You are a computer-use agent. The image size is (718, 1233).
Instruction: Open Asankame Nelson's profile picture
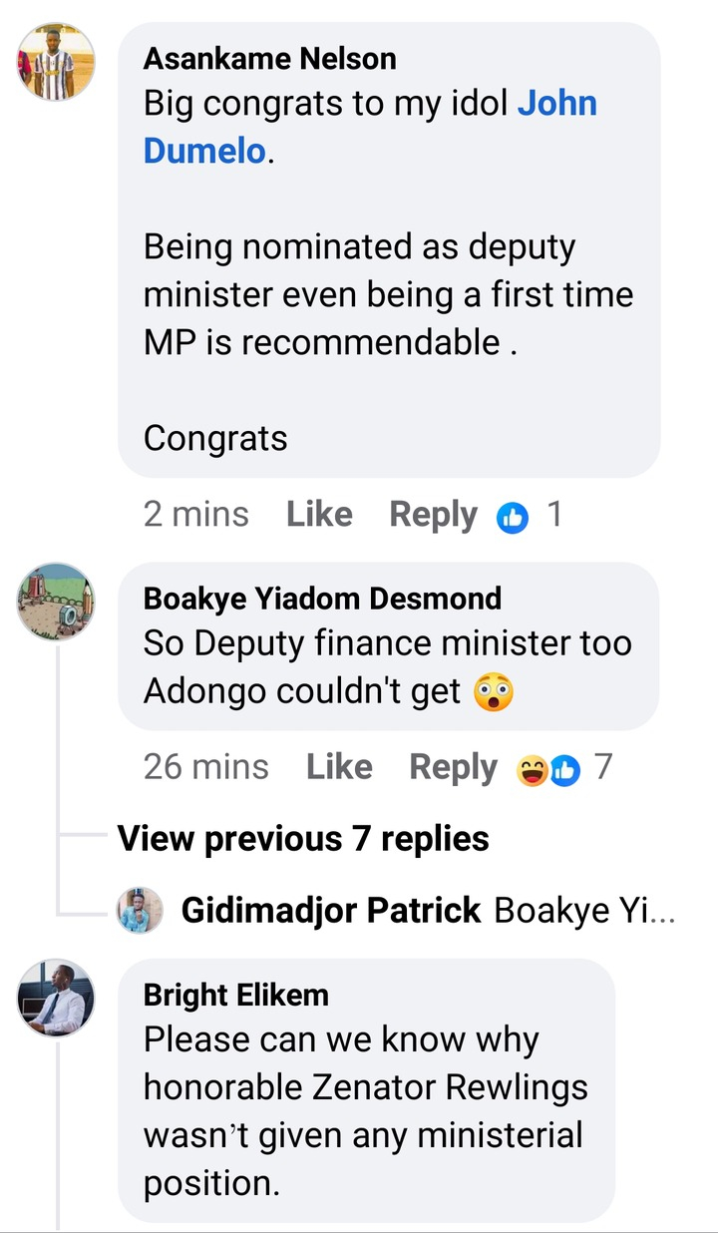(56, 62)
